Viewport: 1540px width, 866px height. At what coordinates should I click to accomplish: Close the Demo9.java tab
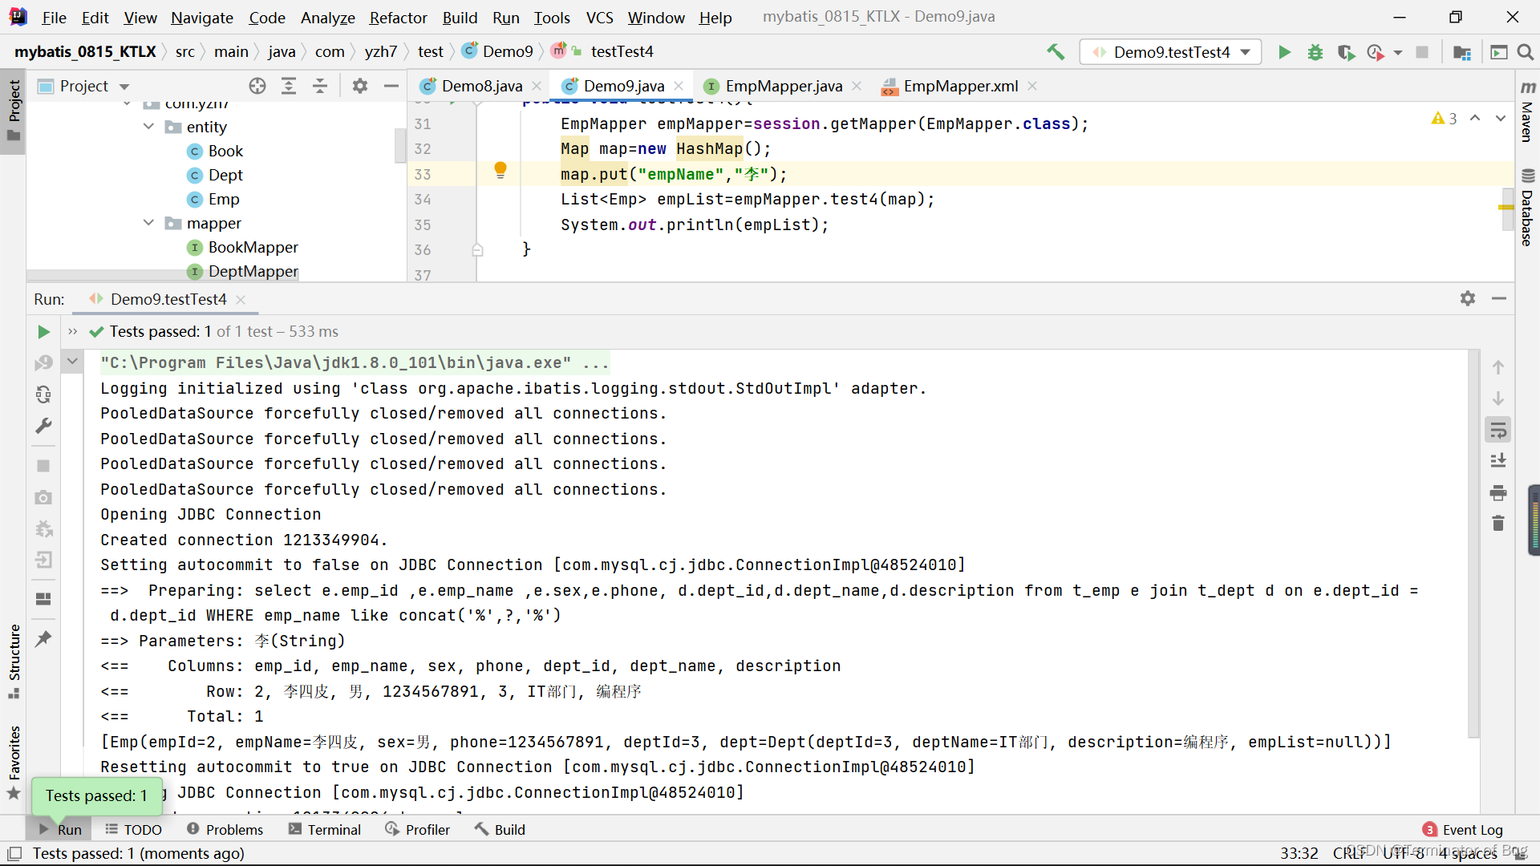679,86
